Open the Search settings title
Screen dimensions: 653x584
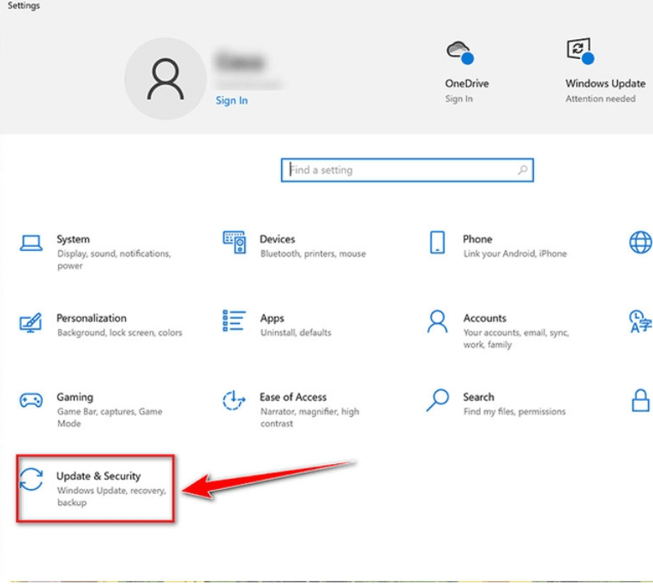[x=478, y=397]
